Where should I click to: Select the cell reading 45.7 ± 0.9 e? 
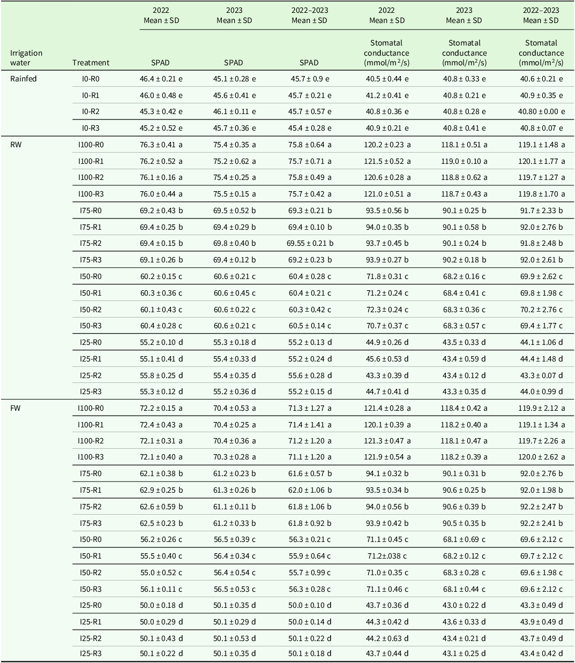310,79
